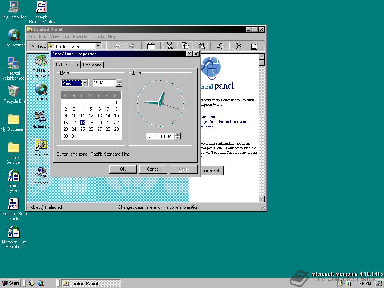Click Control Panel scrollbar down arrow
Screen dimensions: 384x288
click(261, 199)
